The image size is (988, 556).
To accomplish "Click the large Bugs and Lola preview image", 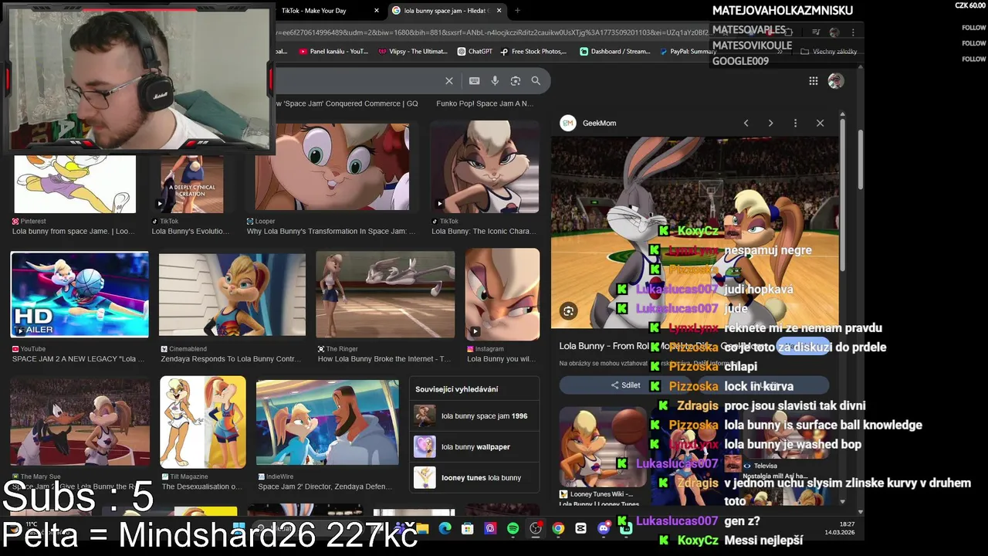I will pos(695,232).
